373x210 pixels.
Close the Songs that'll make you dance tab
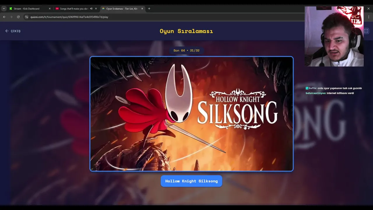point(96,9)
